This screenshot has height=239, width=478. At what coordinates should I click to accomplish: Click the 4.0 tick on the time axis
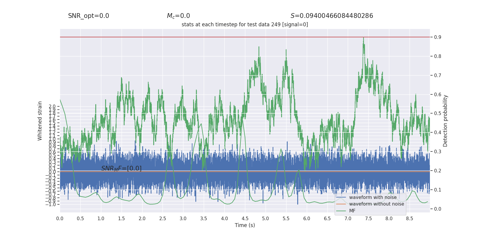point(224,219)
